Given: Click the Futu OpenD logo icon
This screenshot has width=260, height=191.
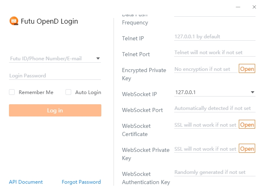Looking at the screenshot, I should pos(14,21).
